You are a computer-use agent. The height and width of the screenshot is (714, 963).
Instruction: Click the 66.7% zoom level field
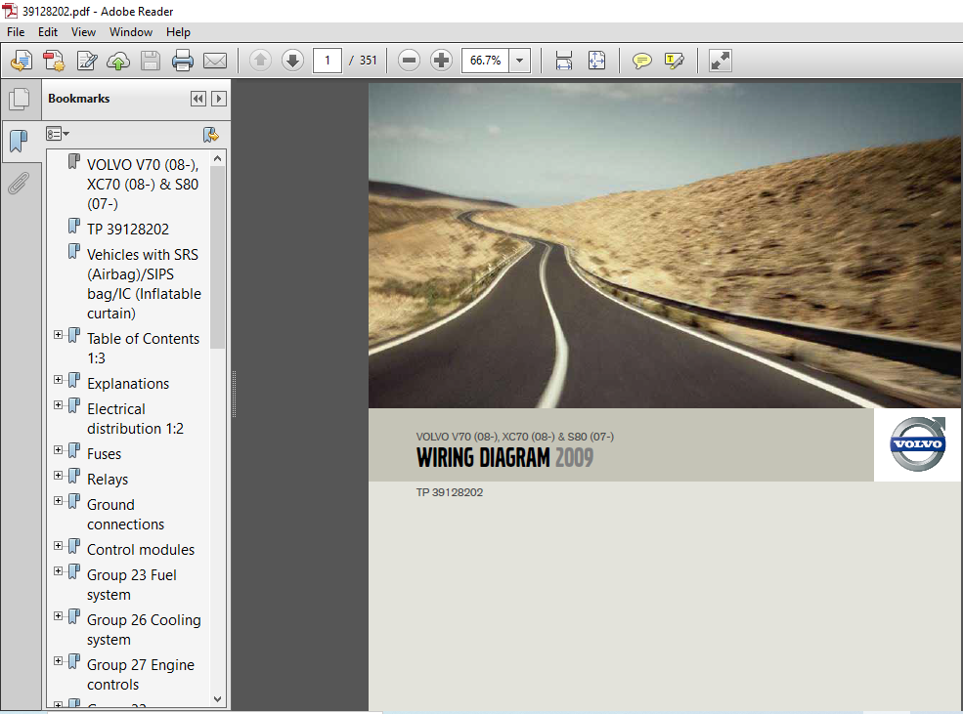coord(486,61)
